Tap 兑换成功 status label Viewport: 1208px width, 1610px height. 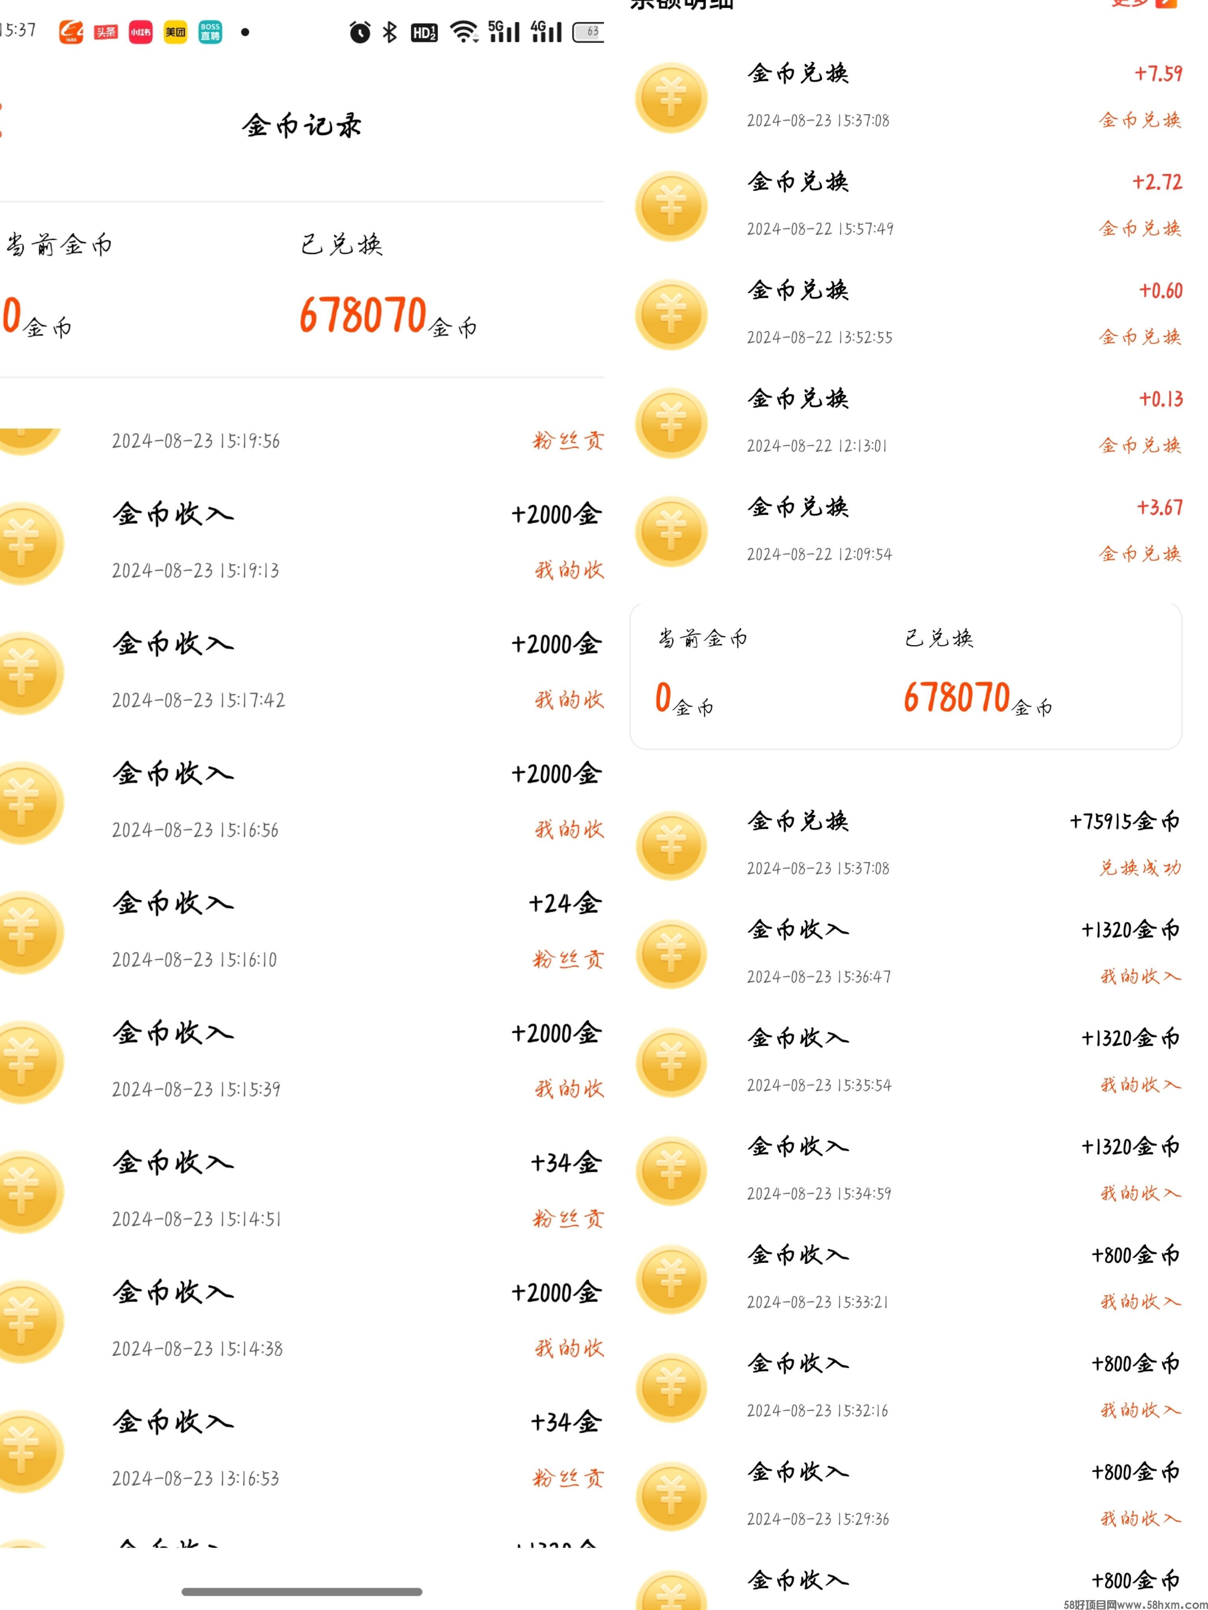[1140, 867]
